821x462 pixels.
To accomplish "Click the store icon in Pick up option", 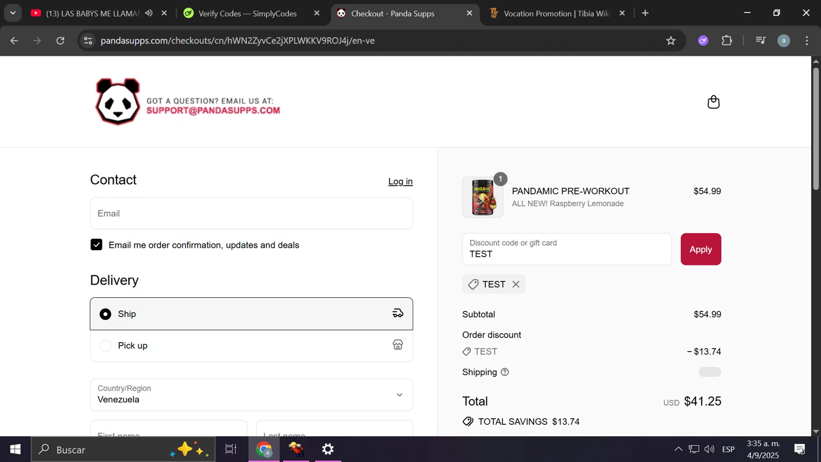I will tap(398, 345).
